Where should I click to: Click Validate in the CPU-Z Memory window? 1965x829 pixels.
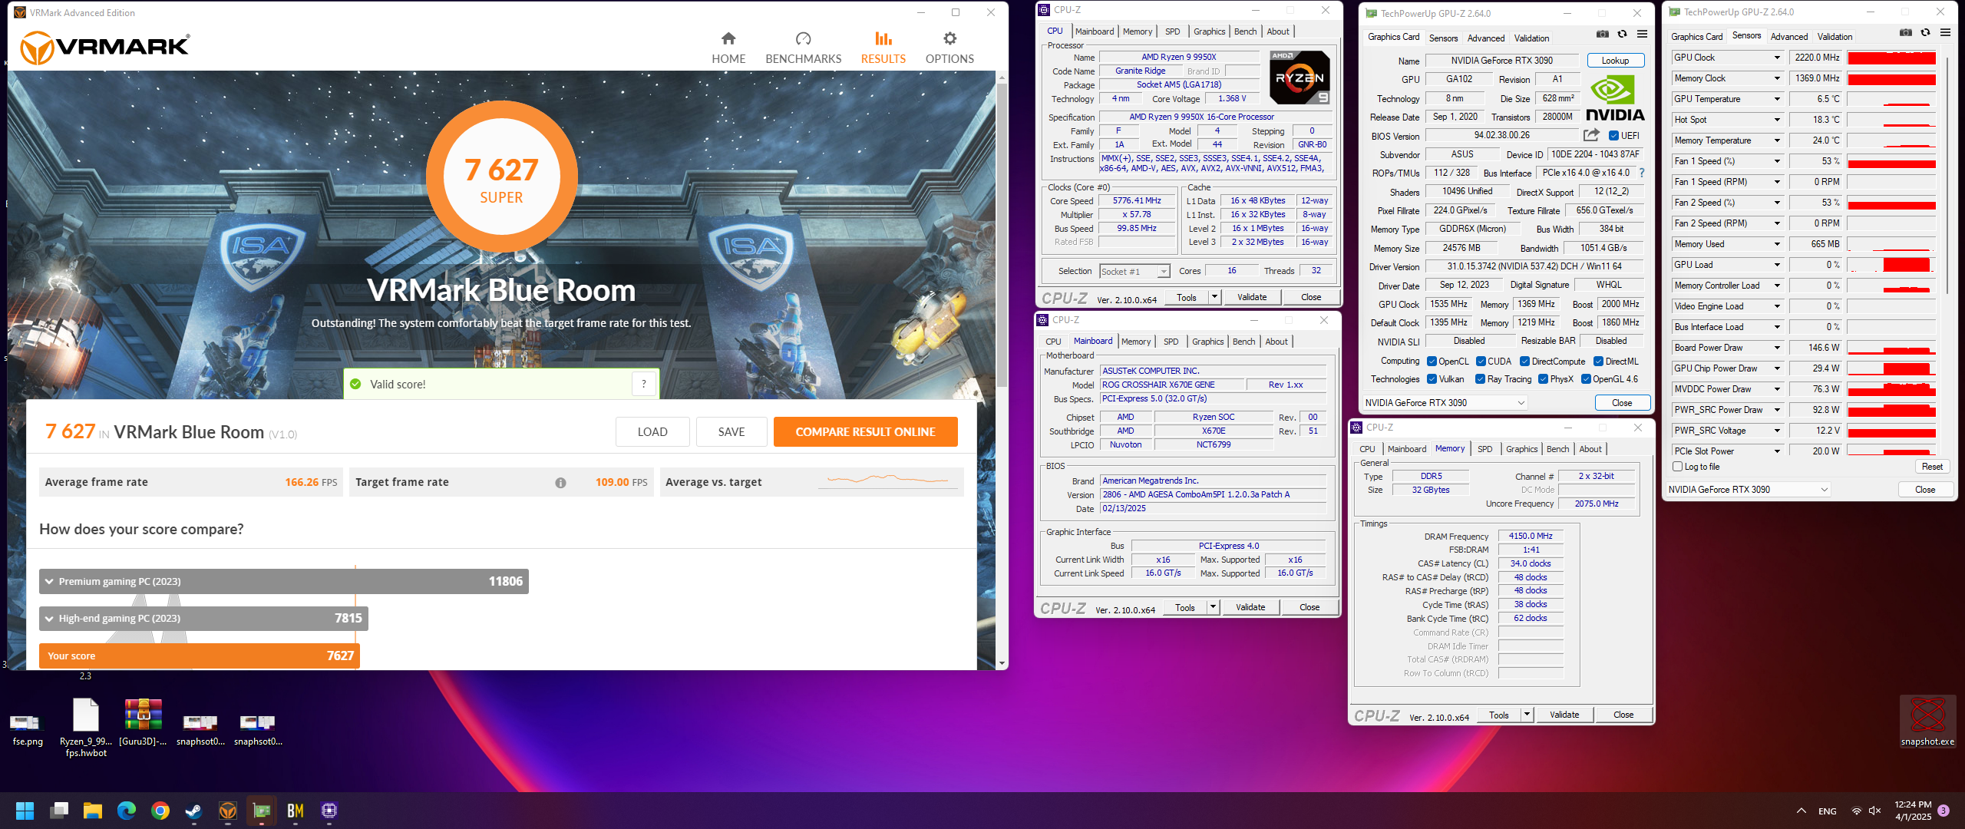(x=1564, y=715)
